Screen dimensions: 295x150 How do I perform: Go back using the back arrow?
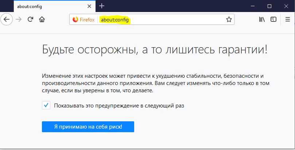[x=6, y=20]
